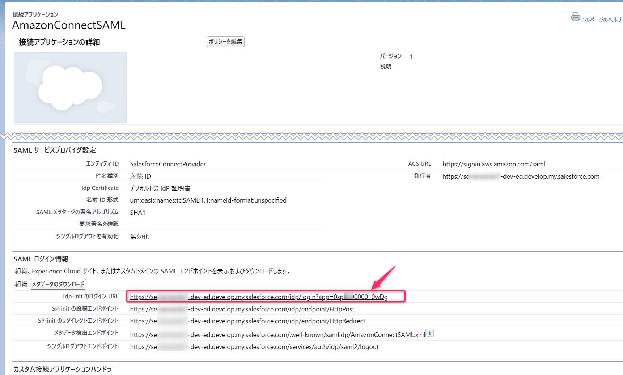Click the ポリシーを編集 button
623x375 pixels.
click(225, 42)
